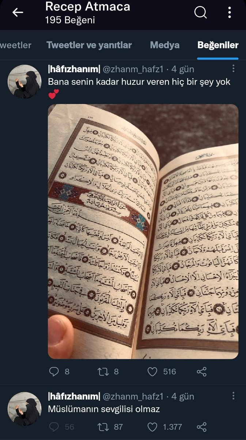Open more options on second tweet

point(233,396)
